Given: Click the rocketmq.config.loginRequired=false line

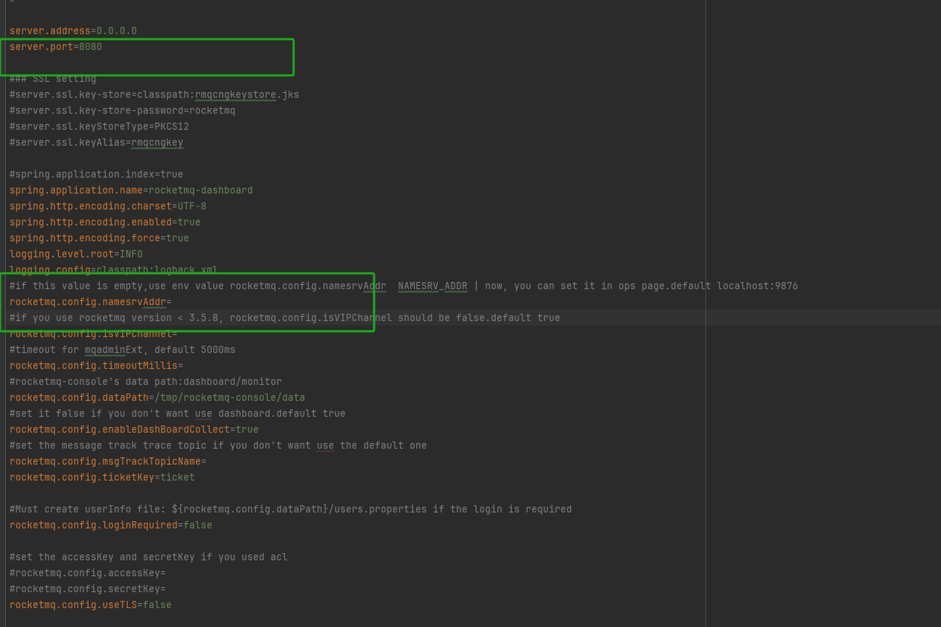Looking at the screenshot, I should pos(111,526).
